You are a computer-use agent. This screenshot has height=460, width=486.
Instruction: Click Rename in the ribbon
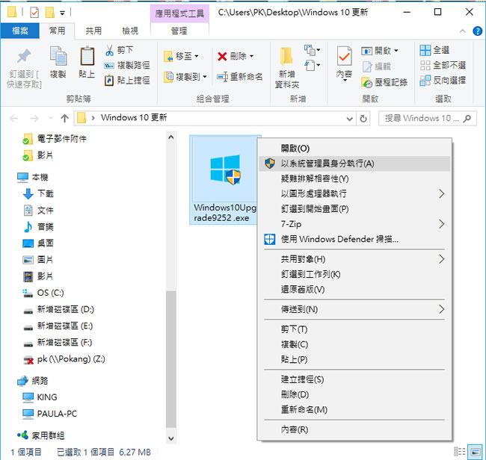coord(239,76)
